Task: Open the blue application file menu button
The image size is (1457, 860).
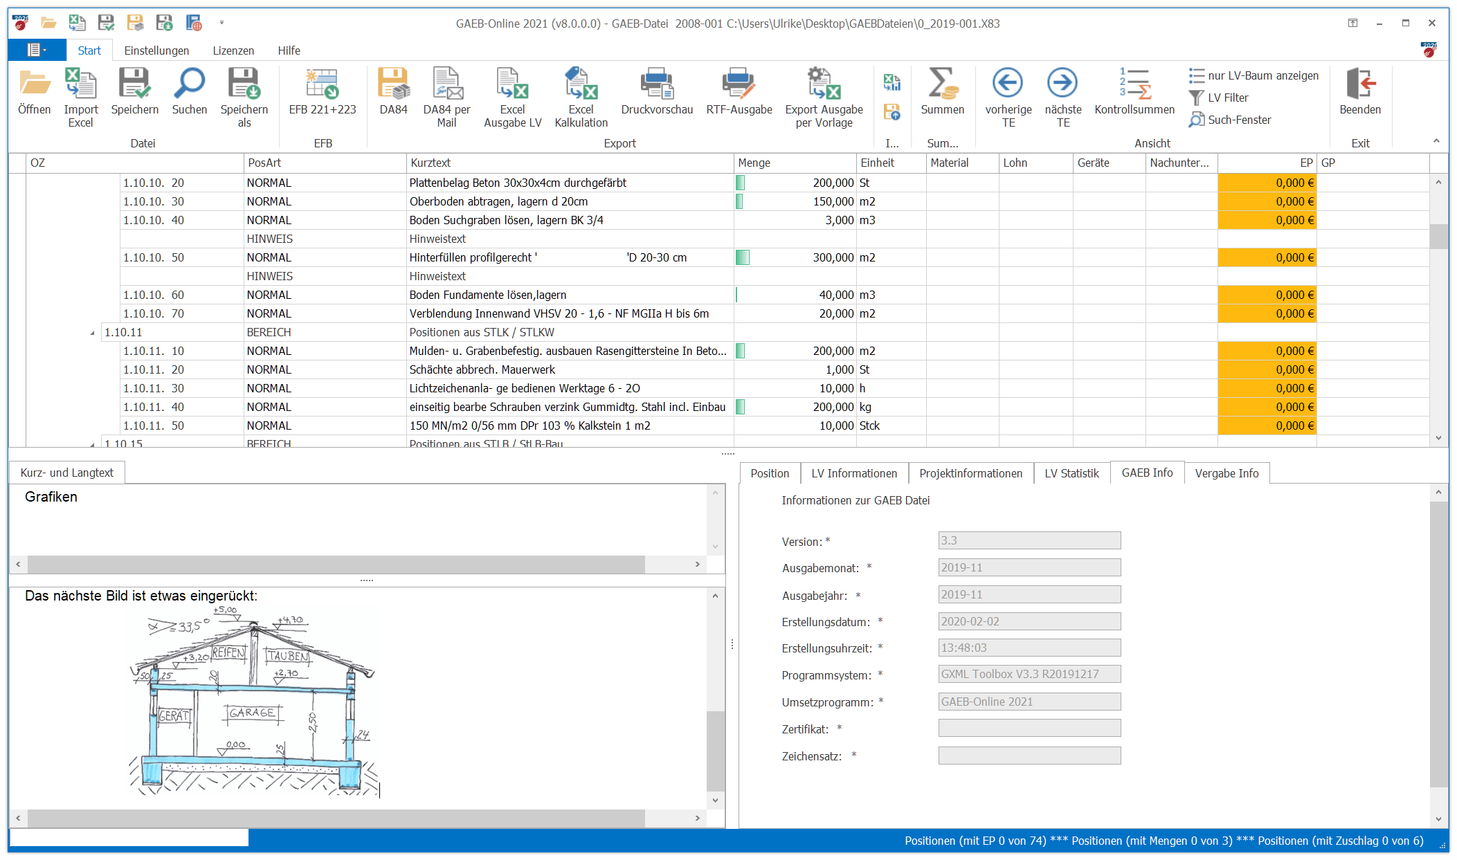Action: 37,50
